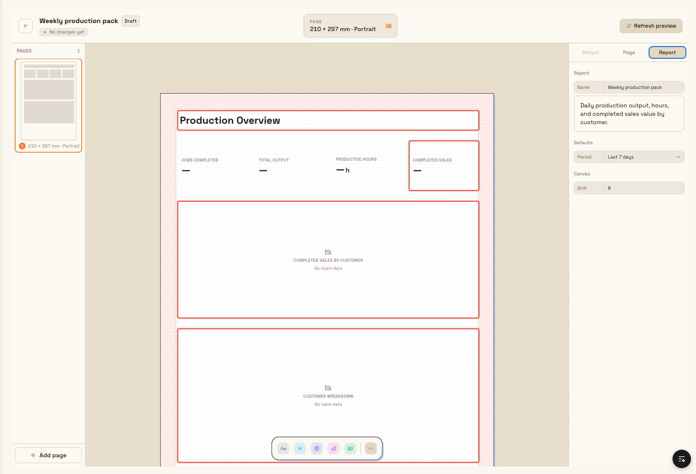The width and height of the screenshot is (696, 474).
Task: Click the Refresh preview button
Action: 651,26
